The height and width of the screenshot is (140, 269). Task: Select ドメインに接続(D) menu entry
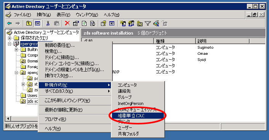click(x=75, y=57)
